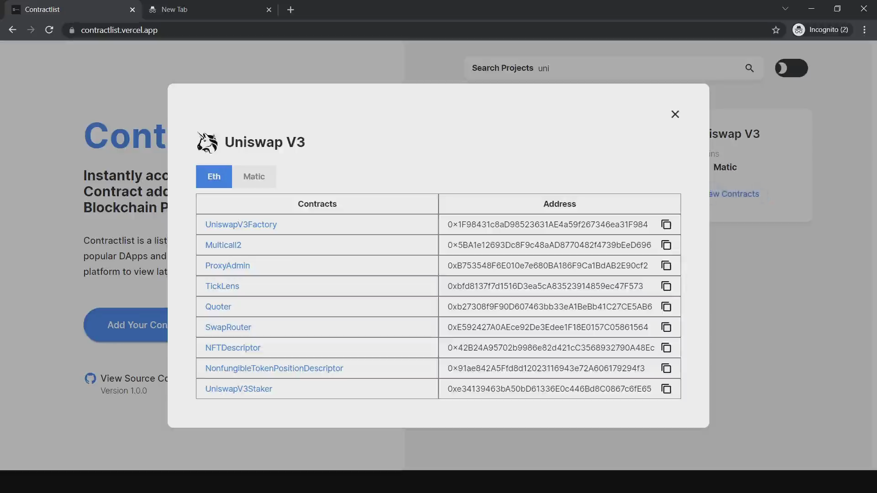
Task: Select the UniswapV3Staker address text
Action: (549, 389)
